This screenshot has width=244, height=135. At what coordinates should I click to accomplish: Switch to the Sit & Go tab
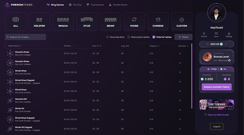coord(75,5)
